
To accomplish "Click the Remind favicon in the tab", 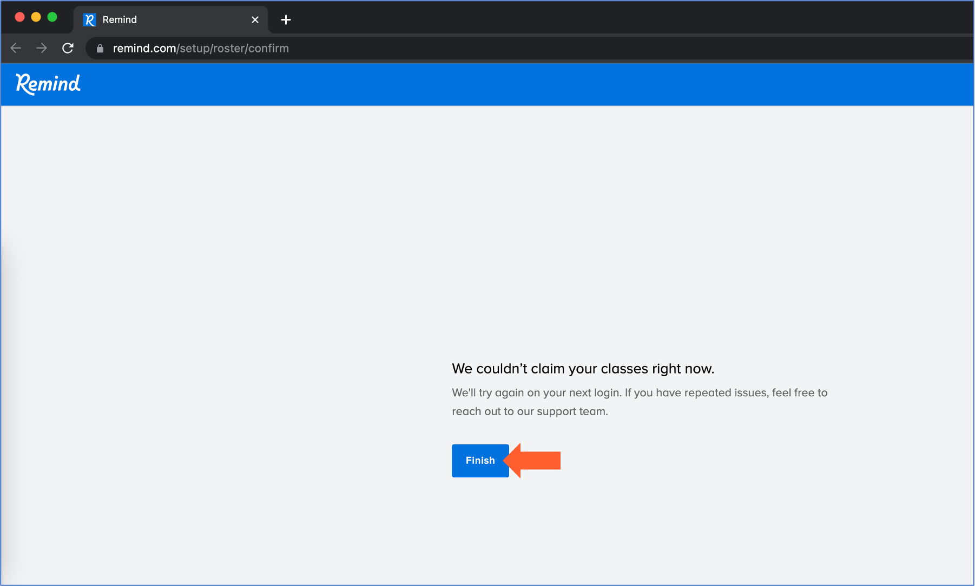I will [x=89, y=20].
